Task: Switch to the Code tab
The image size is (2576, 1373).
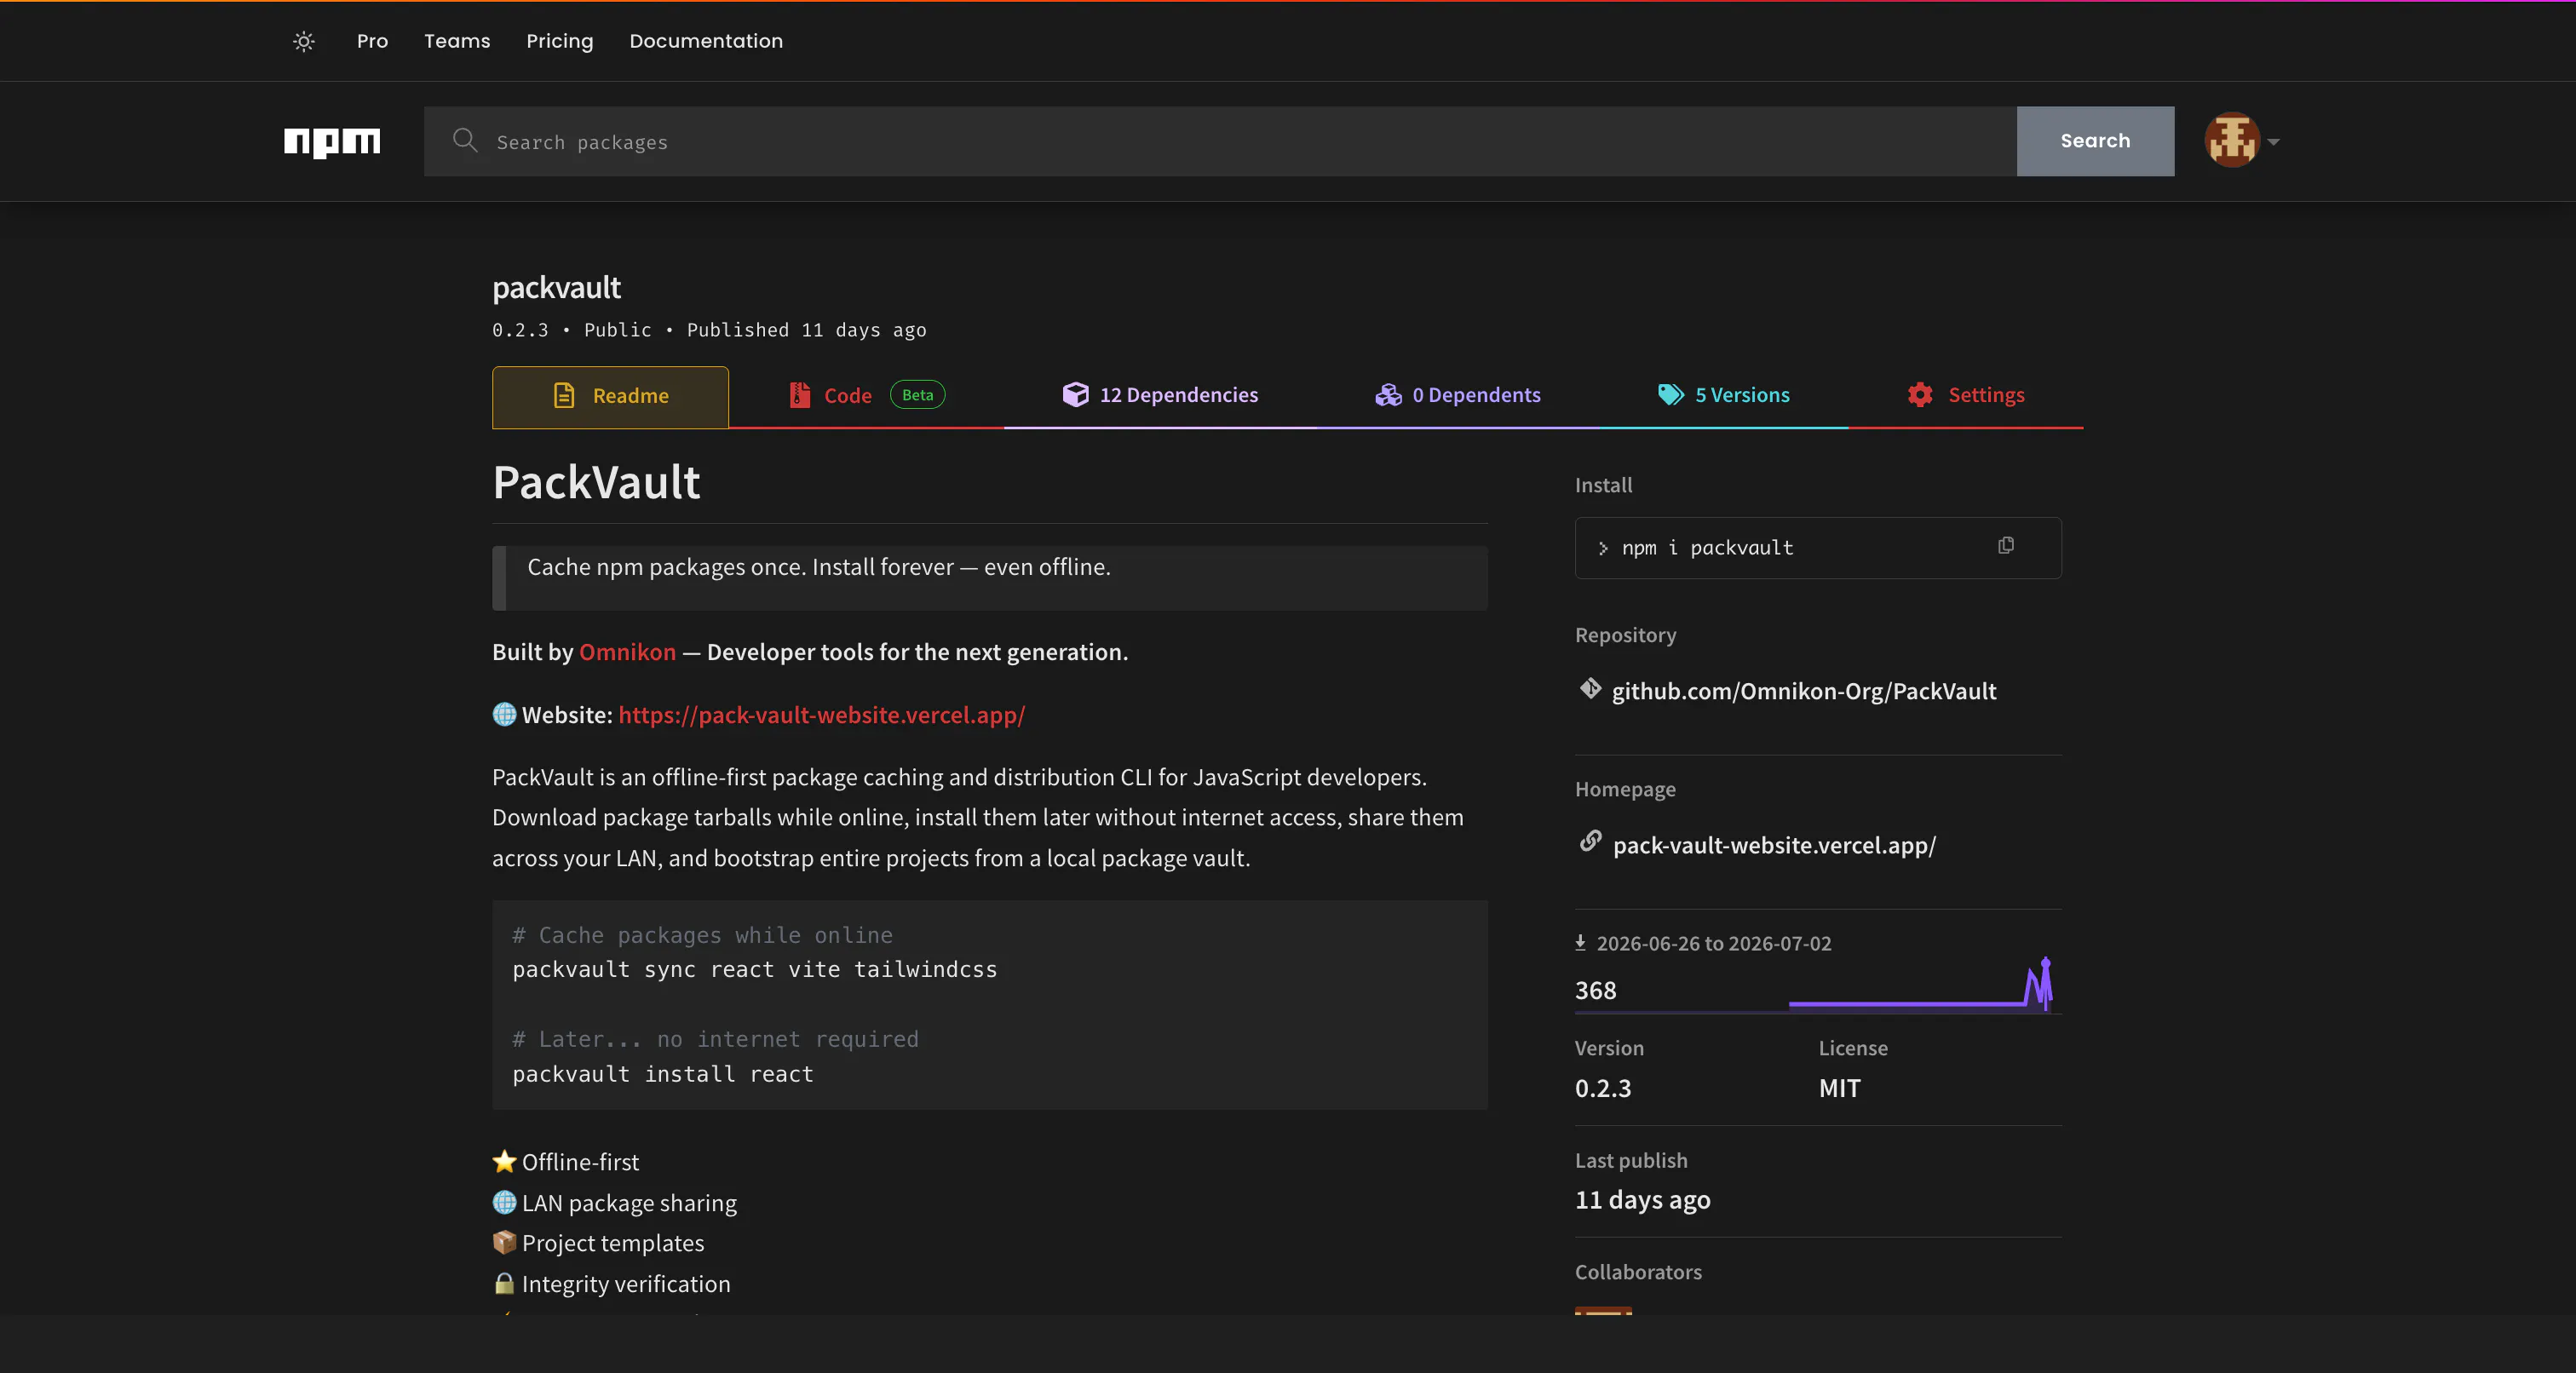Action: pyautogui.click(x=866, y=396)
